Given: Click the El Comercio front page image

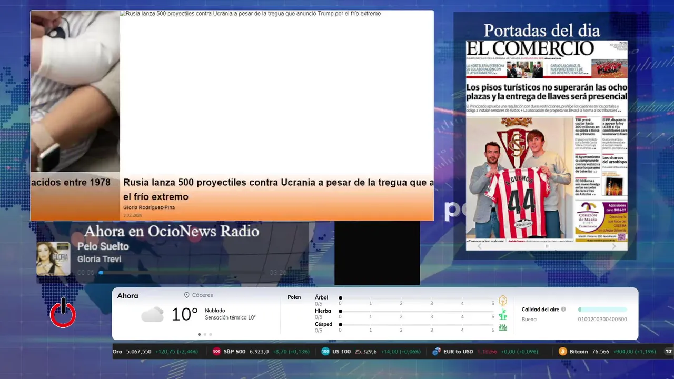Looking at the screenshot, I should [x=547, y=141].
